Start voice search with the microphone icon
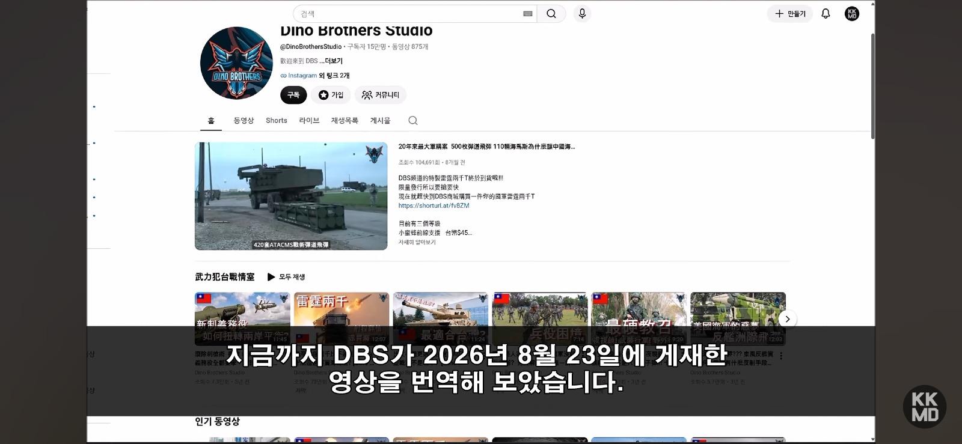The image size is (962, 444). click(582, 14)
